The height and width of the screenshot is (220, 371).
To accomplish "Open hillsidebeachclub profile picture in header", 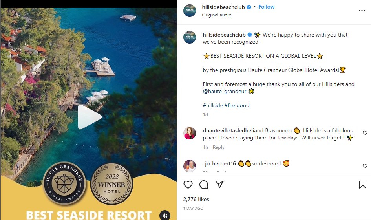I will click(190, 11).
